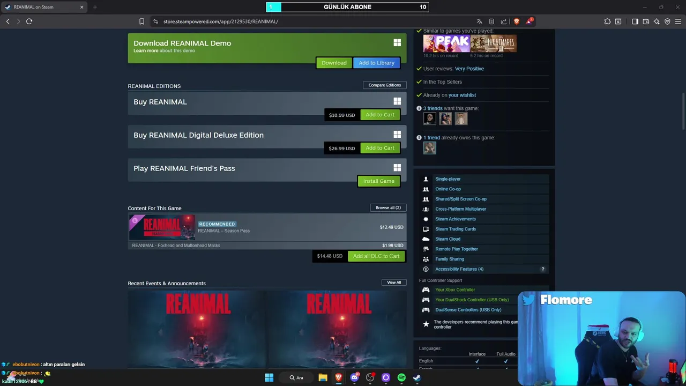Open DualSense Controllers (USB Only) link
The width and height of the screenshot is (686, 386).
(468, 310)
